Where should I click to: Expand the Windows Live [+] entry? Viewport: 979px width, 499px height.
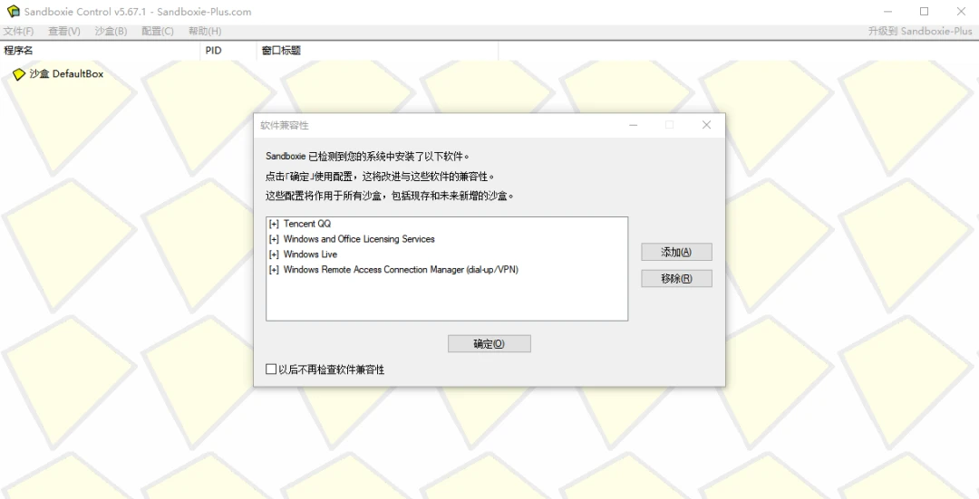(x=274, y=254)
